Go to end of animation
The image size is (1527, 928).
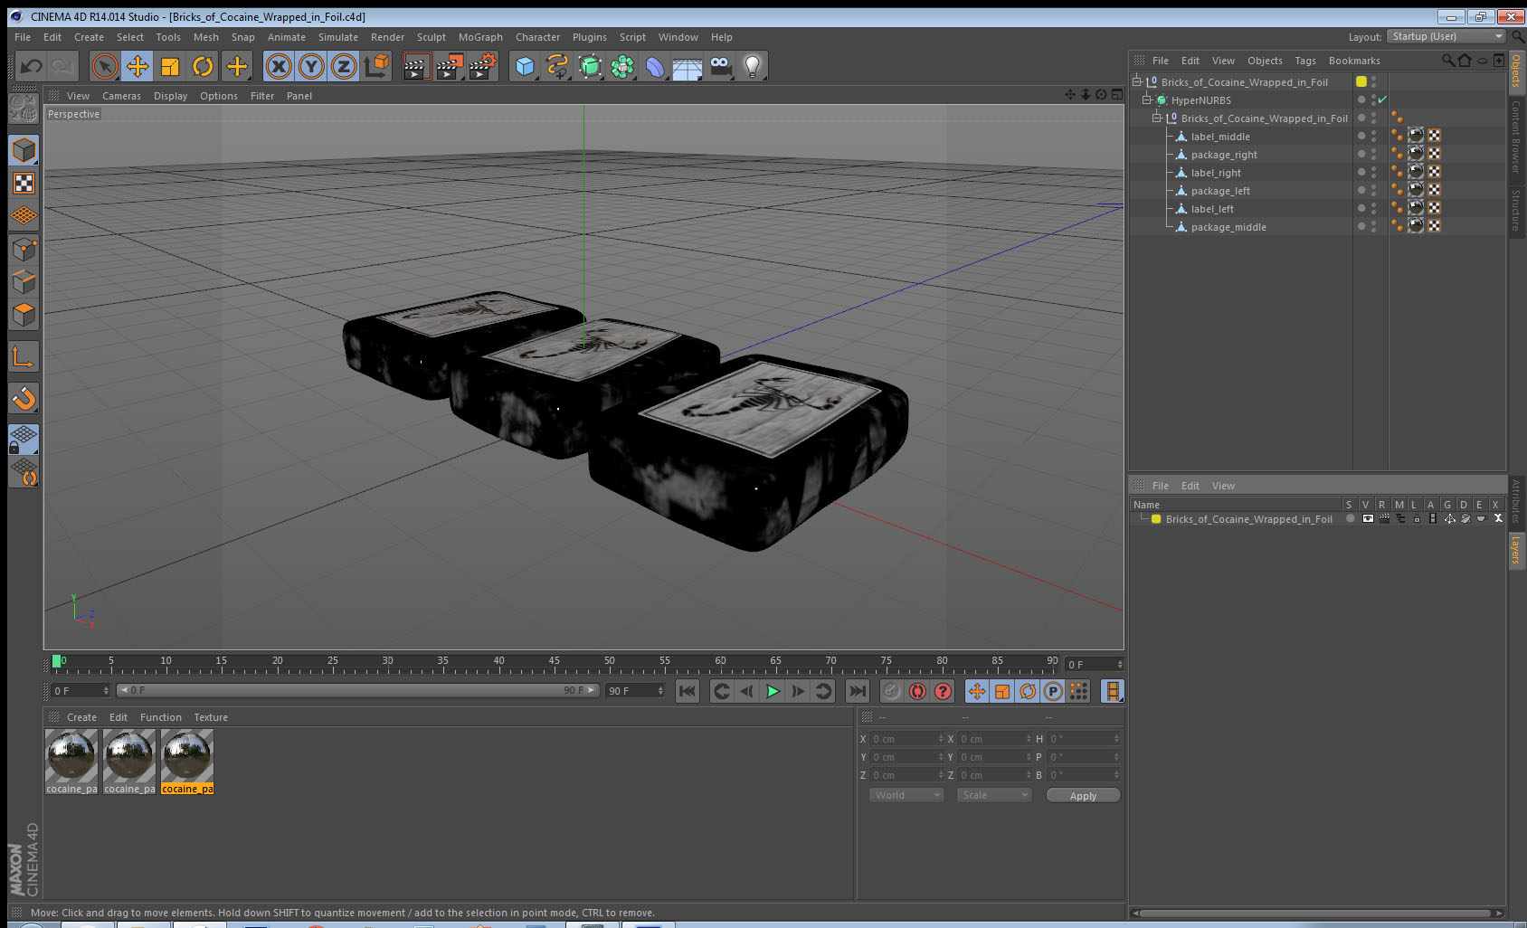coord(857,692)
